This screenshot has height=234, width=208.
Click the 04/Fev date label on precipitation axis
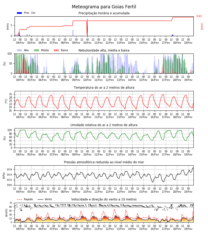[x=20, y=43]
